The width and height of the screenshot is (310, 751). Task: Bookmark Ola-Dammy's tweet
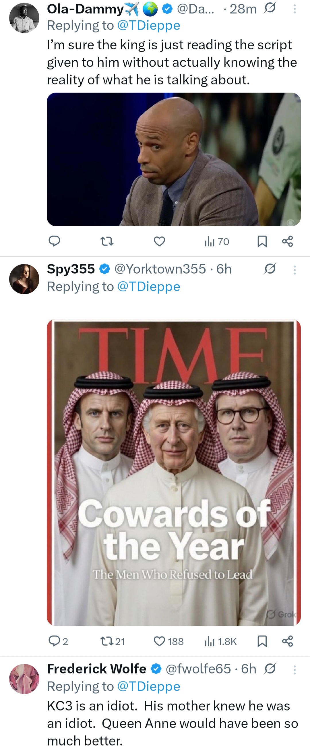coord(263,241)
